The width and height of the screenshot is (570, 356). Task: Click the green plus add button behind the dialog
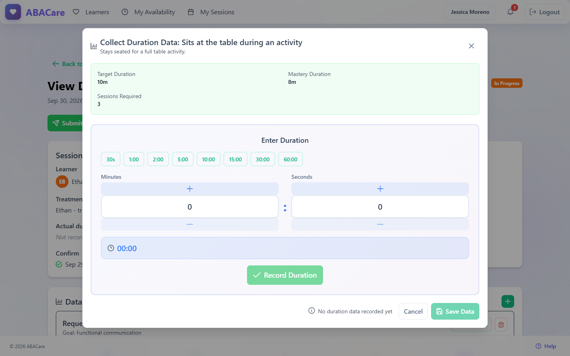point(508,301)
